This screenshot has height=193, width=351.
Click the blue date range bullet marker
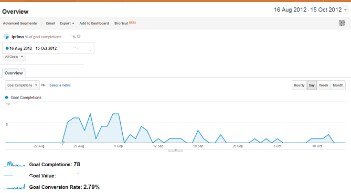click(x=7, y=48)
